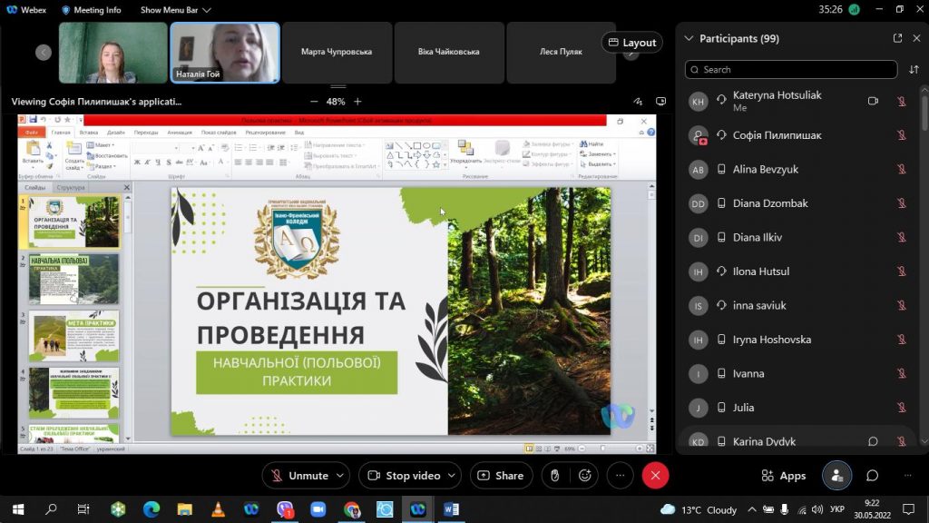Open Meeting Info
Screen dimensions: 929x523
tap(92, 10)
